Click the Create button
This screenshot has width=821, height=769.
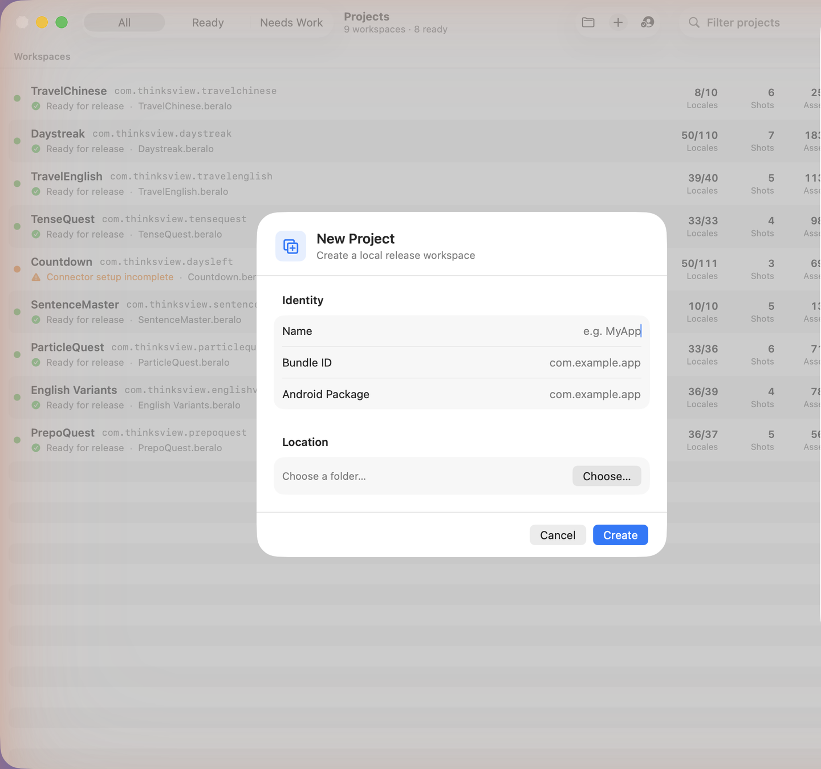(x=620, y=535)
